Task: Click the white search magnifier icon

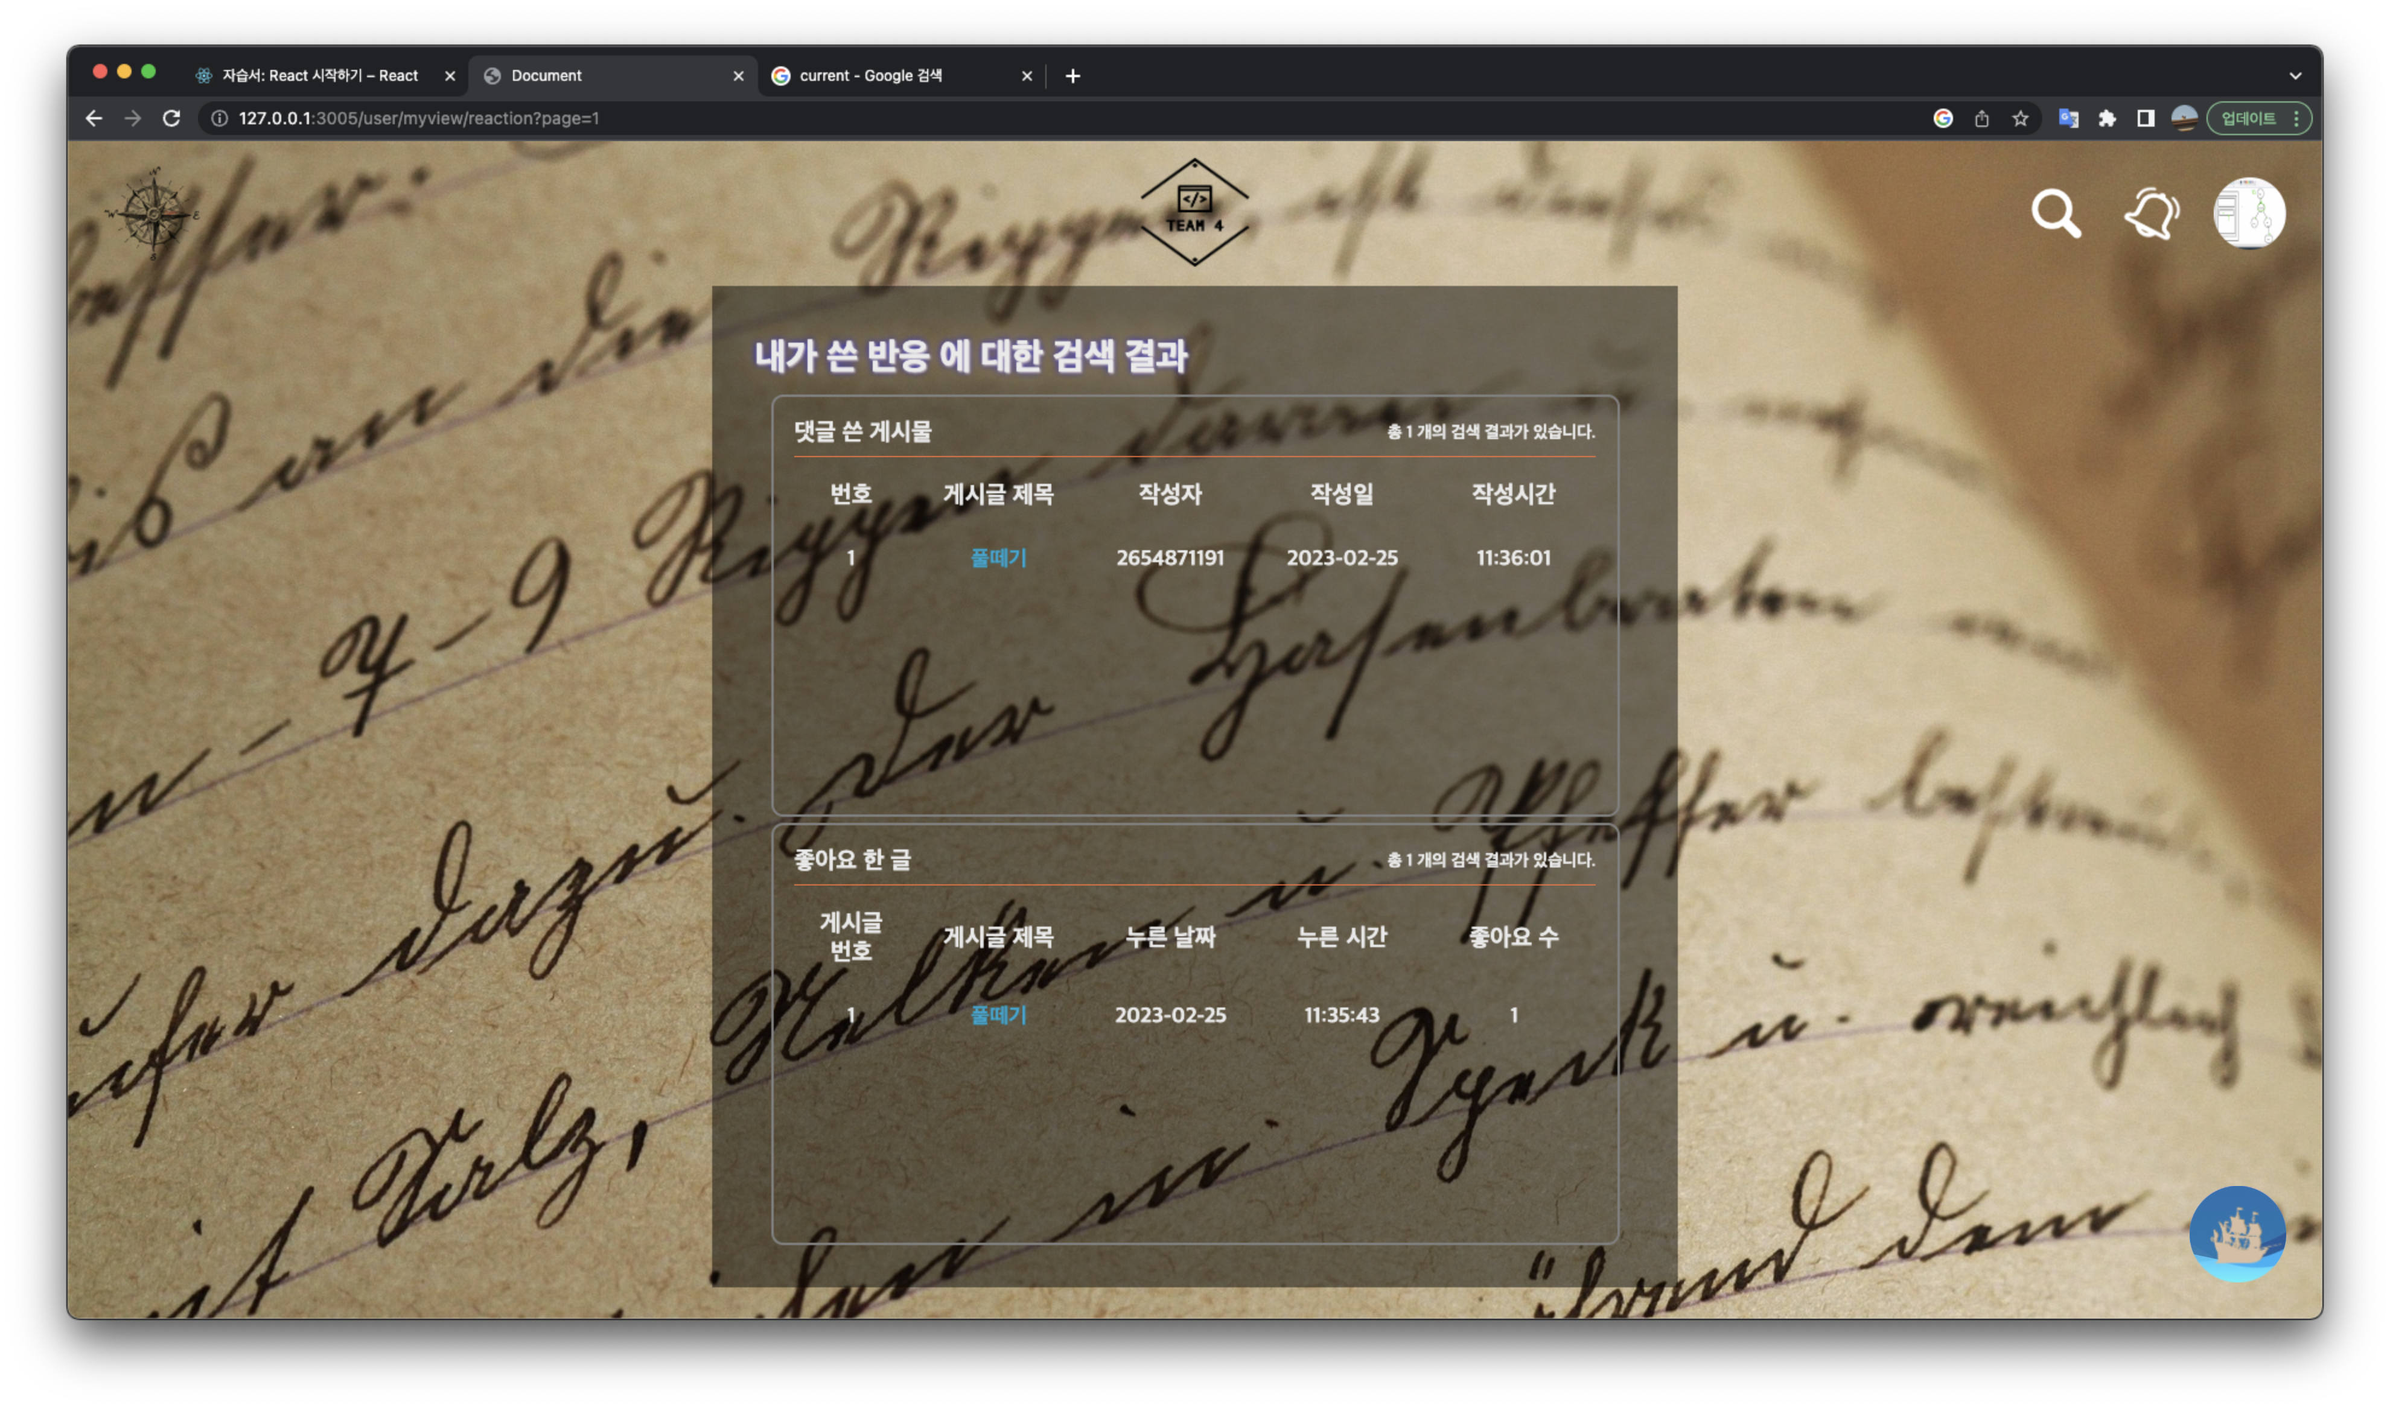Action: tap(2055, 214)
